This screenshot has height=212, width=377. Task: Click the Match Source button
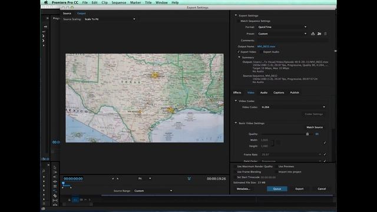315,127
